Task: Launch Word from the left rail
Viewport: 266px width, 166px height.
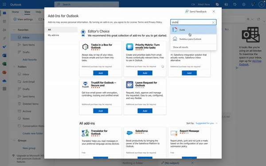Action: click(x=4, y=55)
